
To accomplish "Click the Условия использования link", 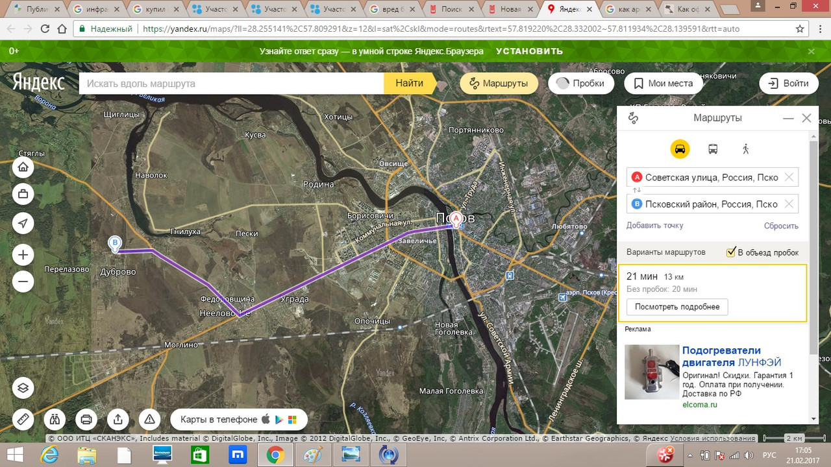I will 712,438.
